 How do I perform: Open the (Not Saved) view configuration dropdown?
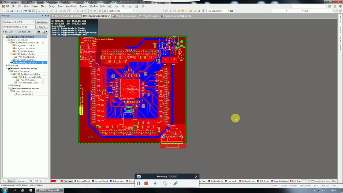(x=134, y=11)
